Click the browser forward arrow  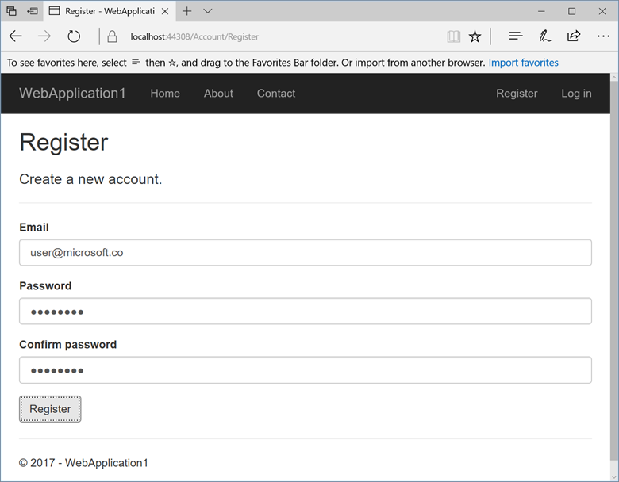(44, 36)
